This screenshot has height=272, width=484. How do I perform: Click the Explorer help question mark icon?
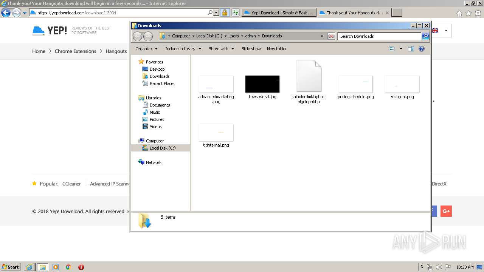click(422, 49)
